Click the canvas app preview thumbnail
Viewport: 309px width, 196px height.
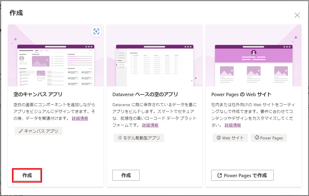[x=56, y=55]
